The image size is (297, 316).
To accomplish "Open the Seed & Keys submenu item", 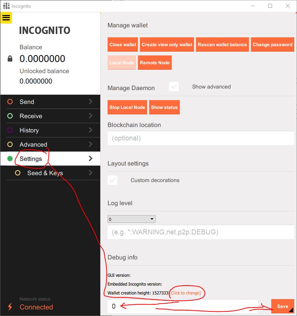I will pos(50,173).
